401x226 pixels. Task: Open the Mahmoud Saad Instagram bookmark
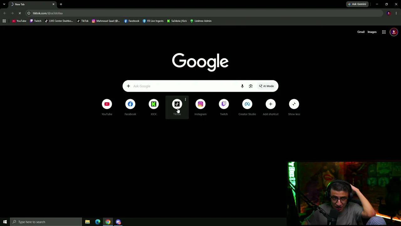[x=106, y=21]
